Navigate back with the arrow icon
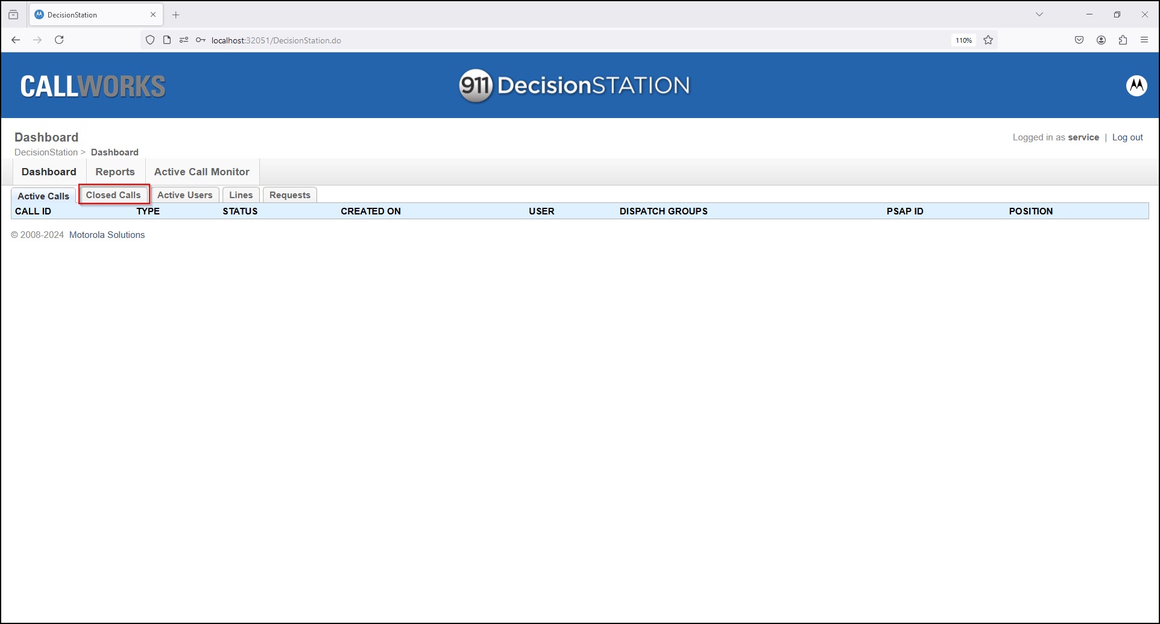The width and height of the screenshot is (1160, 624). click(x=15, y=40)
